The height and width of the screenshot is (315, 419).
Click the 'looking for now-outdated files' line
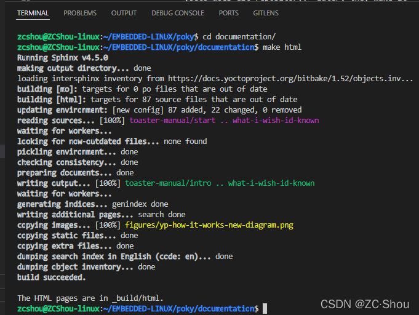[112, 142]
